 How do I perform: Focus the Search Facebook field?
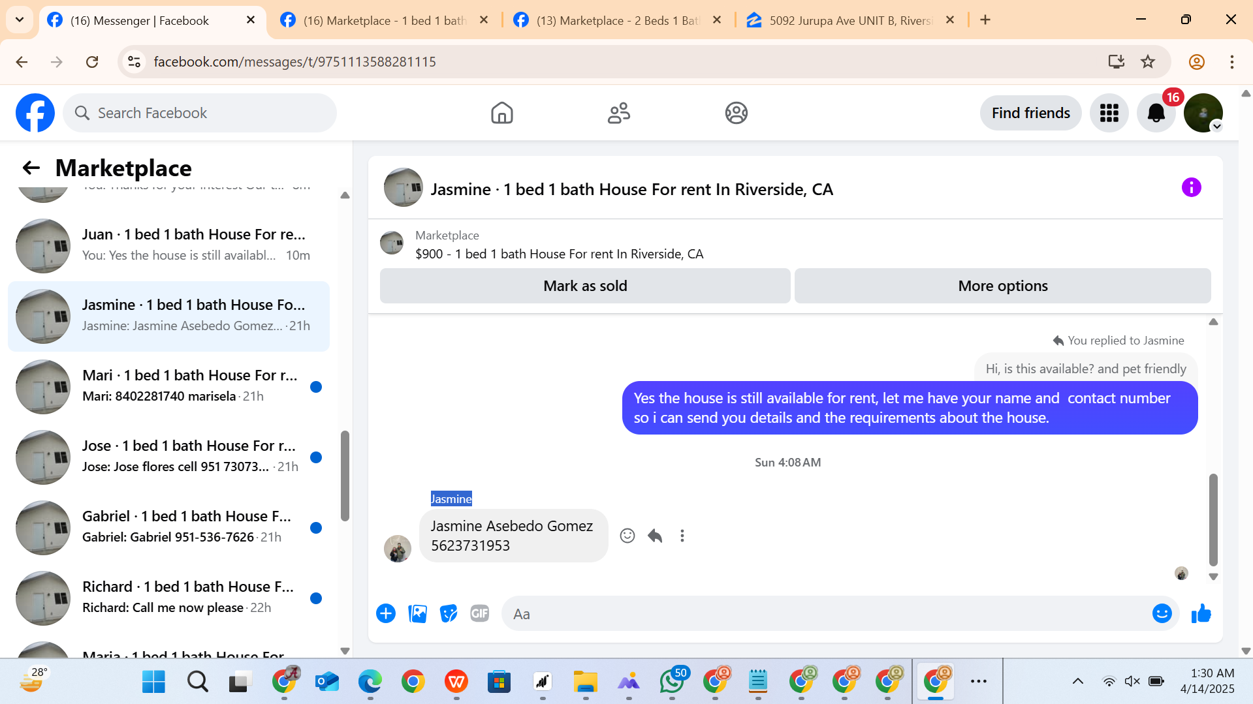pyautogui.click(x=200, y=113)
